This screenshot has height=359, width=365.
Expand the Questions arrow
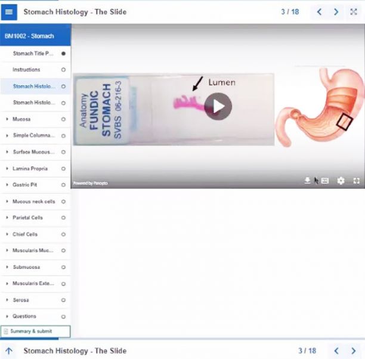point(7,317)
